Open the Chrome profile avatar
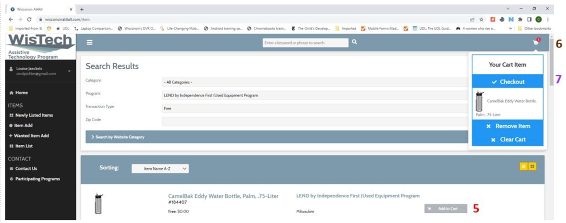Screen dimensions: 566x223 click(x=538, y=19)
